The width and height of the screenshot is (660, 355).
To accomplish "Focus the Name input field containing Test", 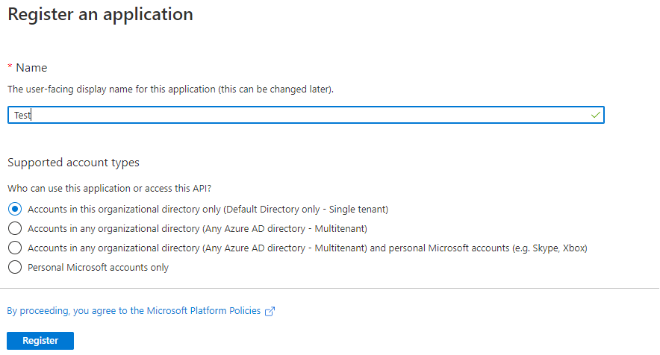I will point(306,115).
